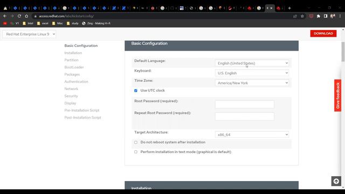Jump to the Packages section
Viewport: 345px width, 194px height.
pyautogui.click(x=72, y=74)
